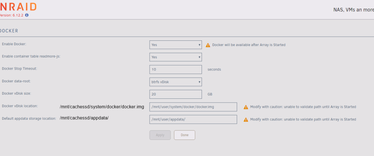This screenshot has width=374, height=156.
Task: Click the Docker vDisk location path field
Action: [193, 107]
